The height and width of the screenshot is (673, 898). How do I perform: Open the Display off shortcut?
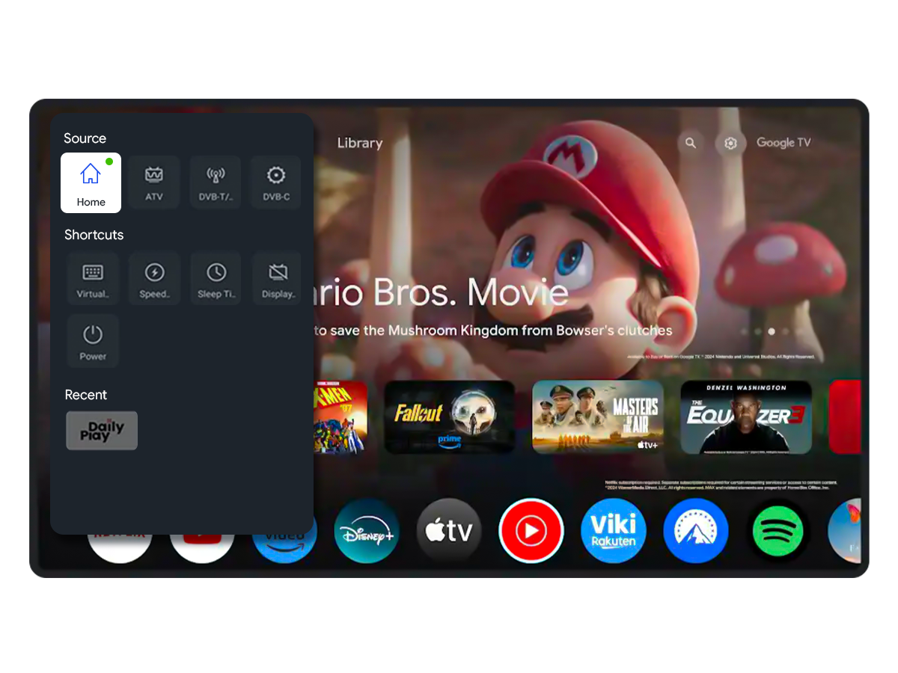coord(276,278)
